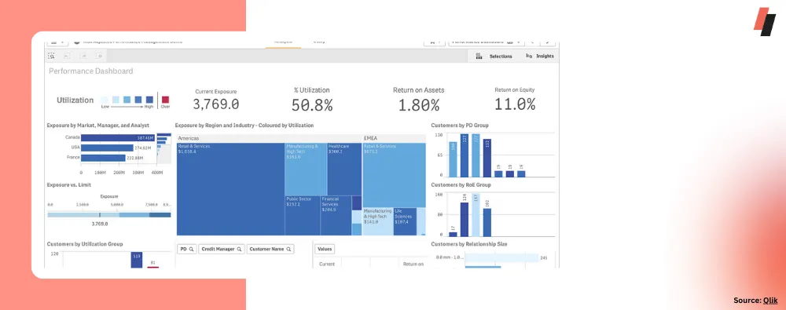Select EMEA Manufacturing & High Tech $141.0 tile
Viewport: 786px width, 310px height.
click(x=378, y=221)
